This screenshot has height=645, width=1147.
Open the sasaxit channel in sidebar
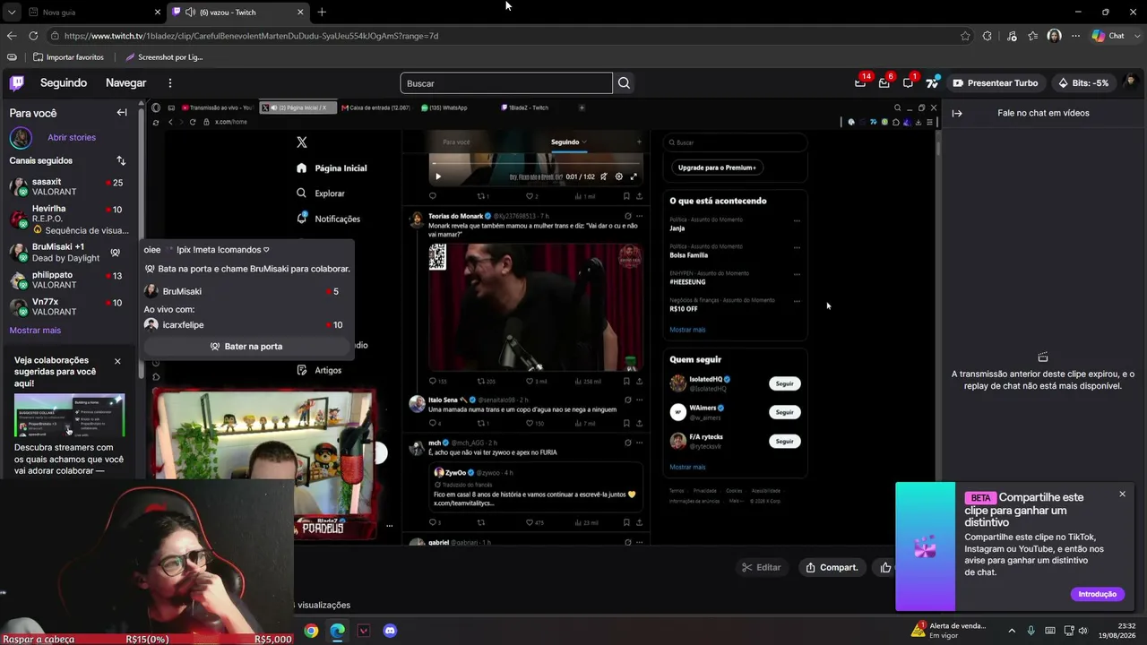[67, 187]
